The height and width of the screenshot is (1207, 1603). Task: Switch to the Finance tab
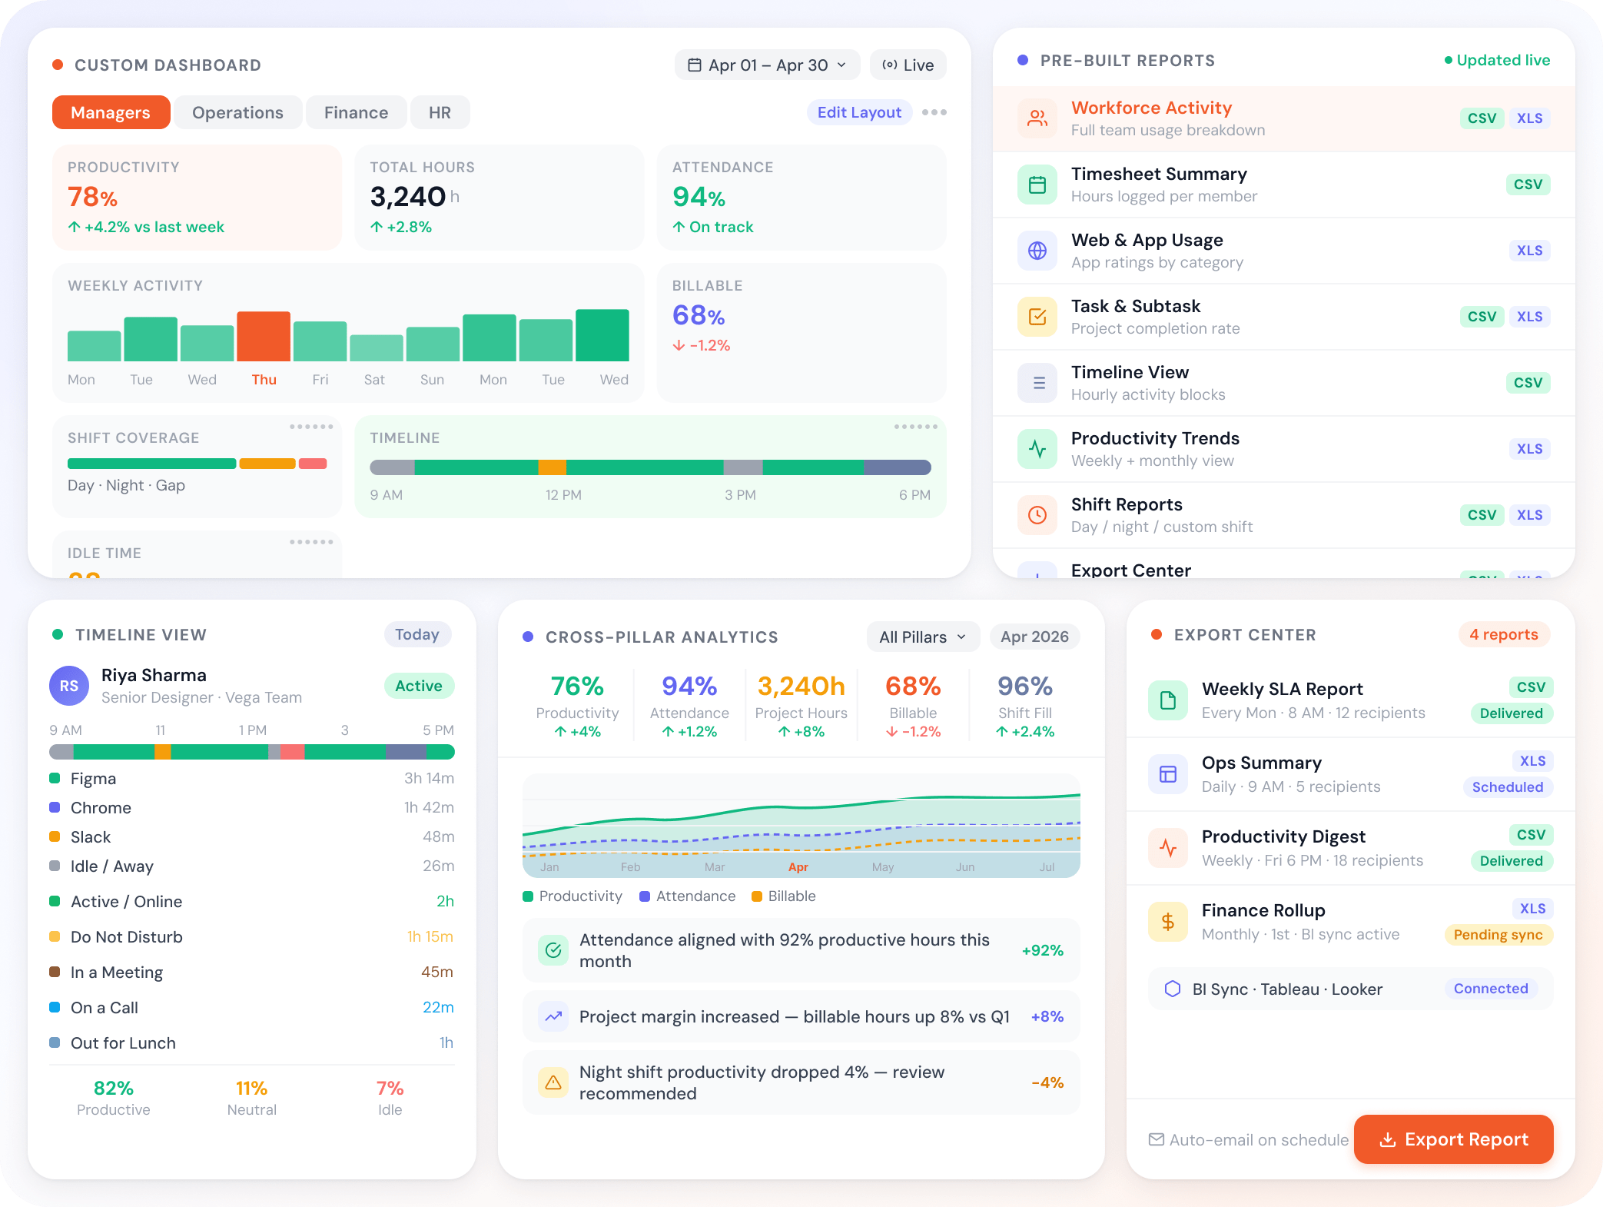point(356,112)
